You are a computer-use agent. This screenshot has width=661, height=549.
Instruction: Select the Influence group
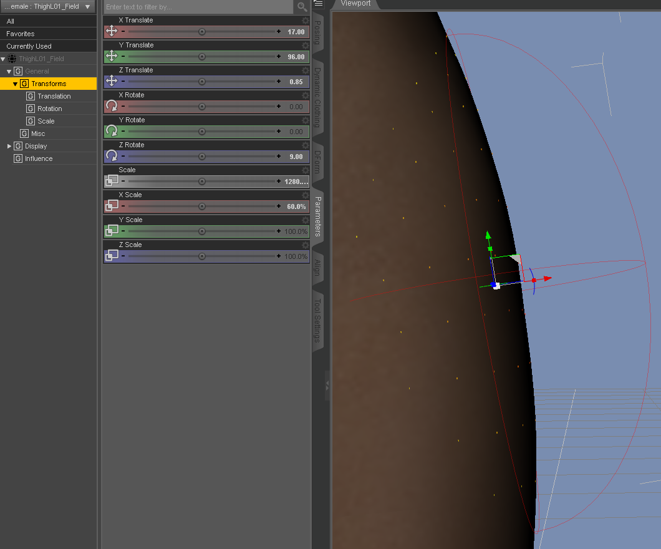click(x=39, y=158)
